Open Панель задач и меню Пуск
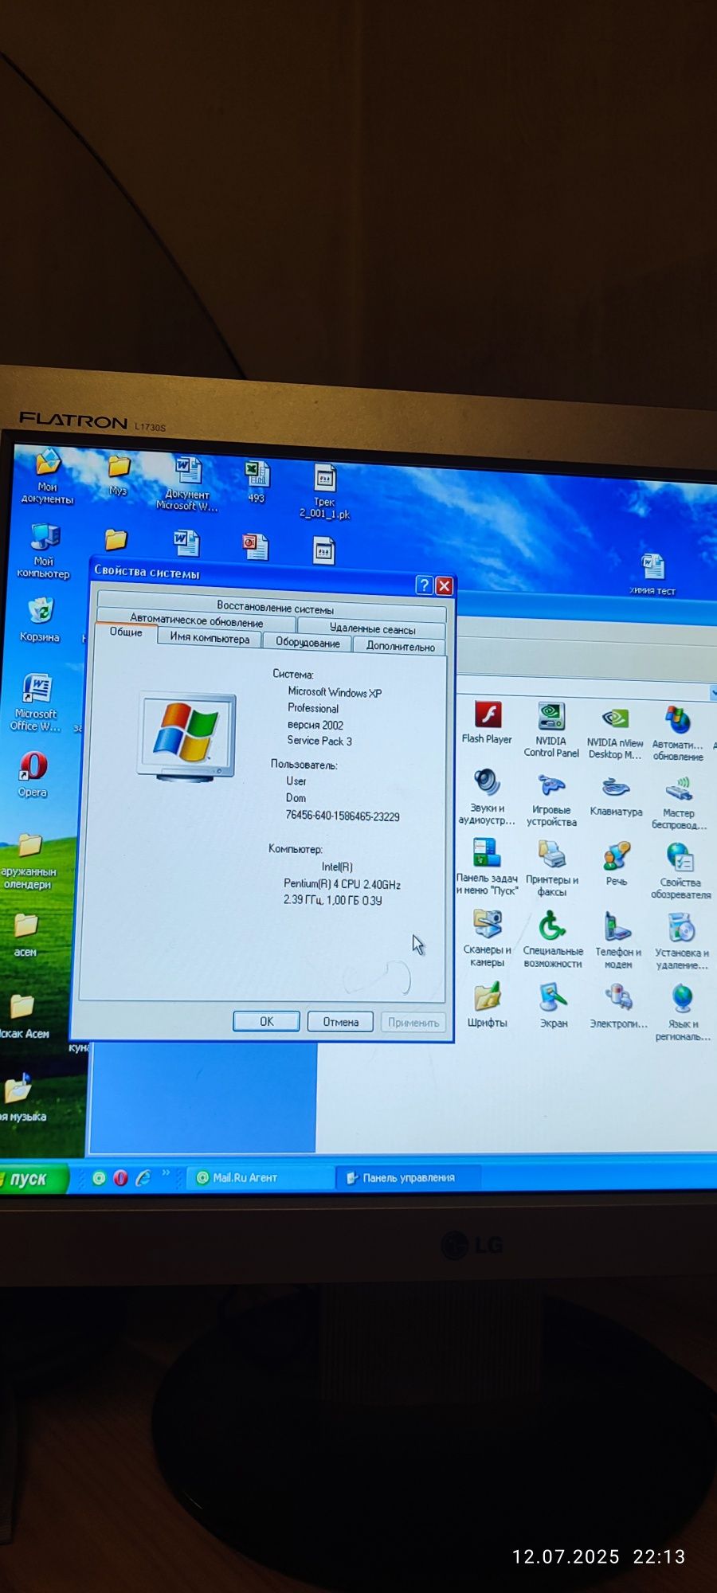This screenshot has width=717, height=1593. coord(487,867)
